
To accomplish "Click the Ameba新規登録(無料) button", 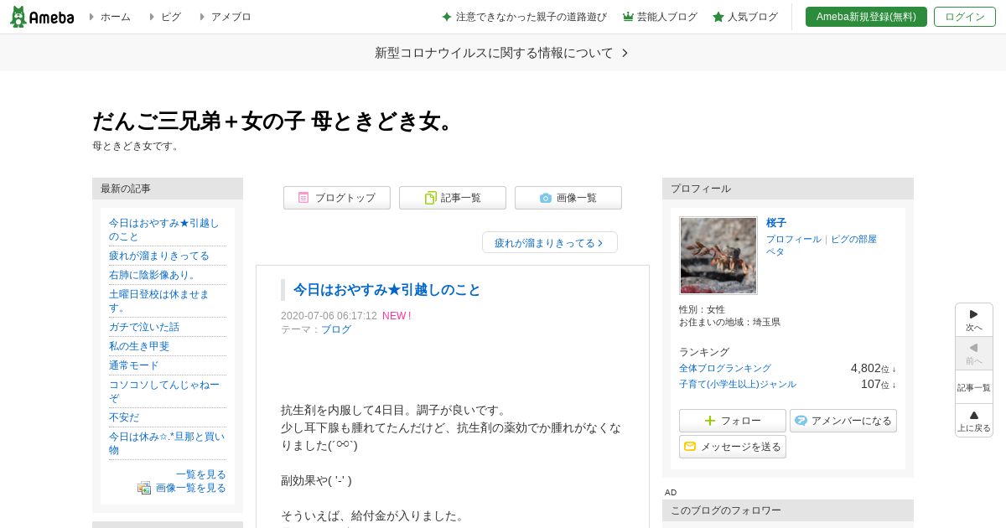I will point(866,17).
